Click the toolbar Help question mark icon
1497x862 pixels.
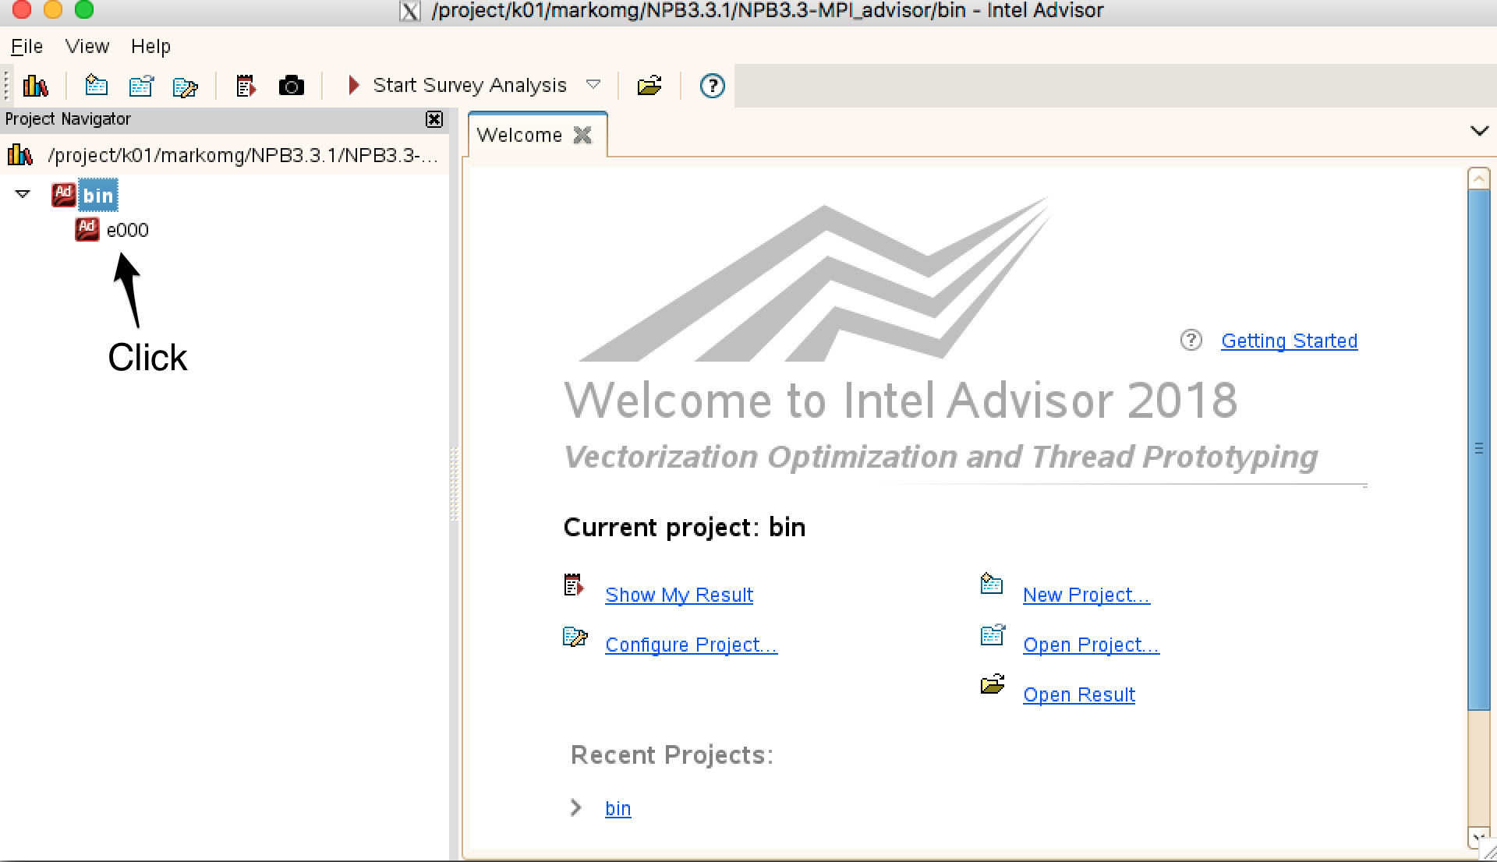tap(712, 86)
